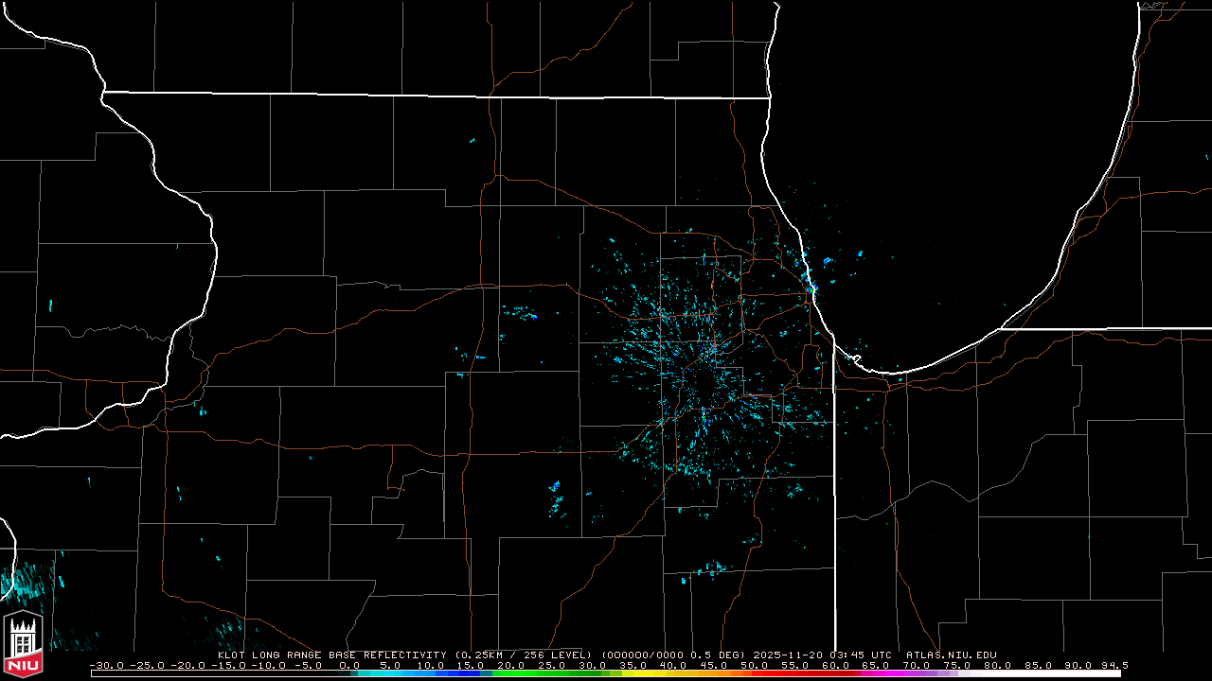Click the KLOT LONG RANGE BASE REFLECTIVITY title

tap(331, 655)
